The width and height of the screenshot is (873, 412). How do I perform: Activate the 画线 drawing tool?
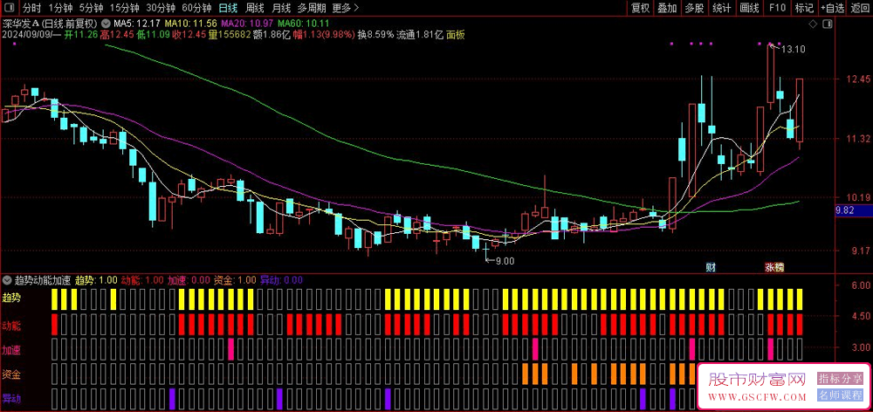pos(749,8)
